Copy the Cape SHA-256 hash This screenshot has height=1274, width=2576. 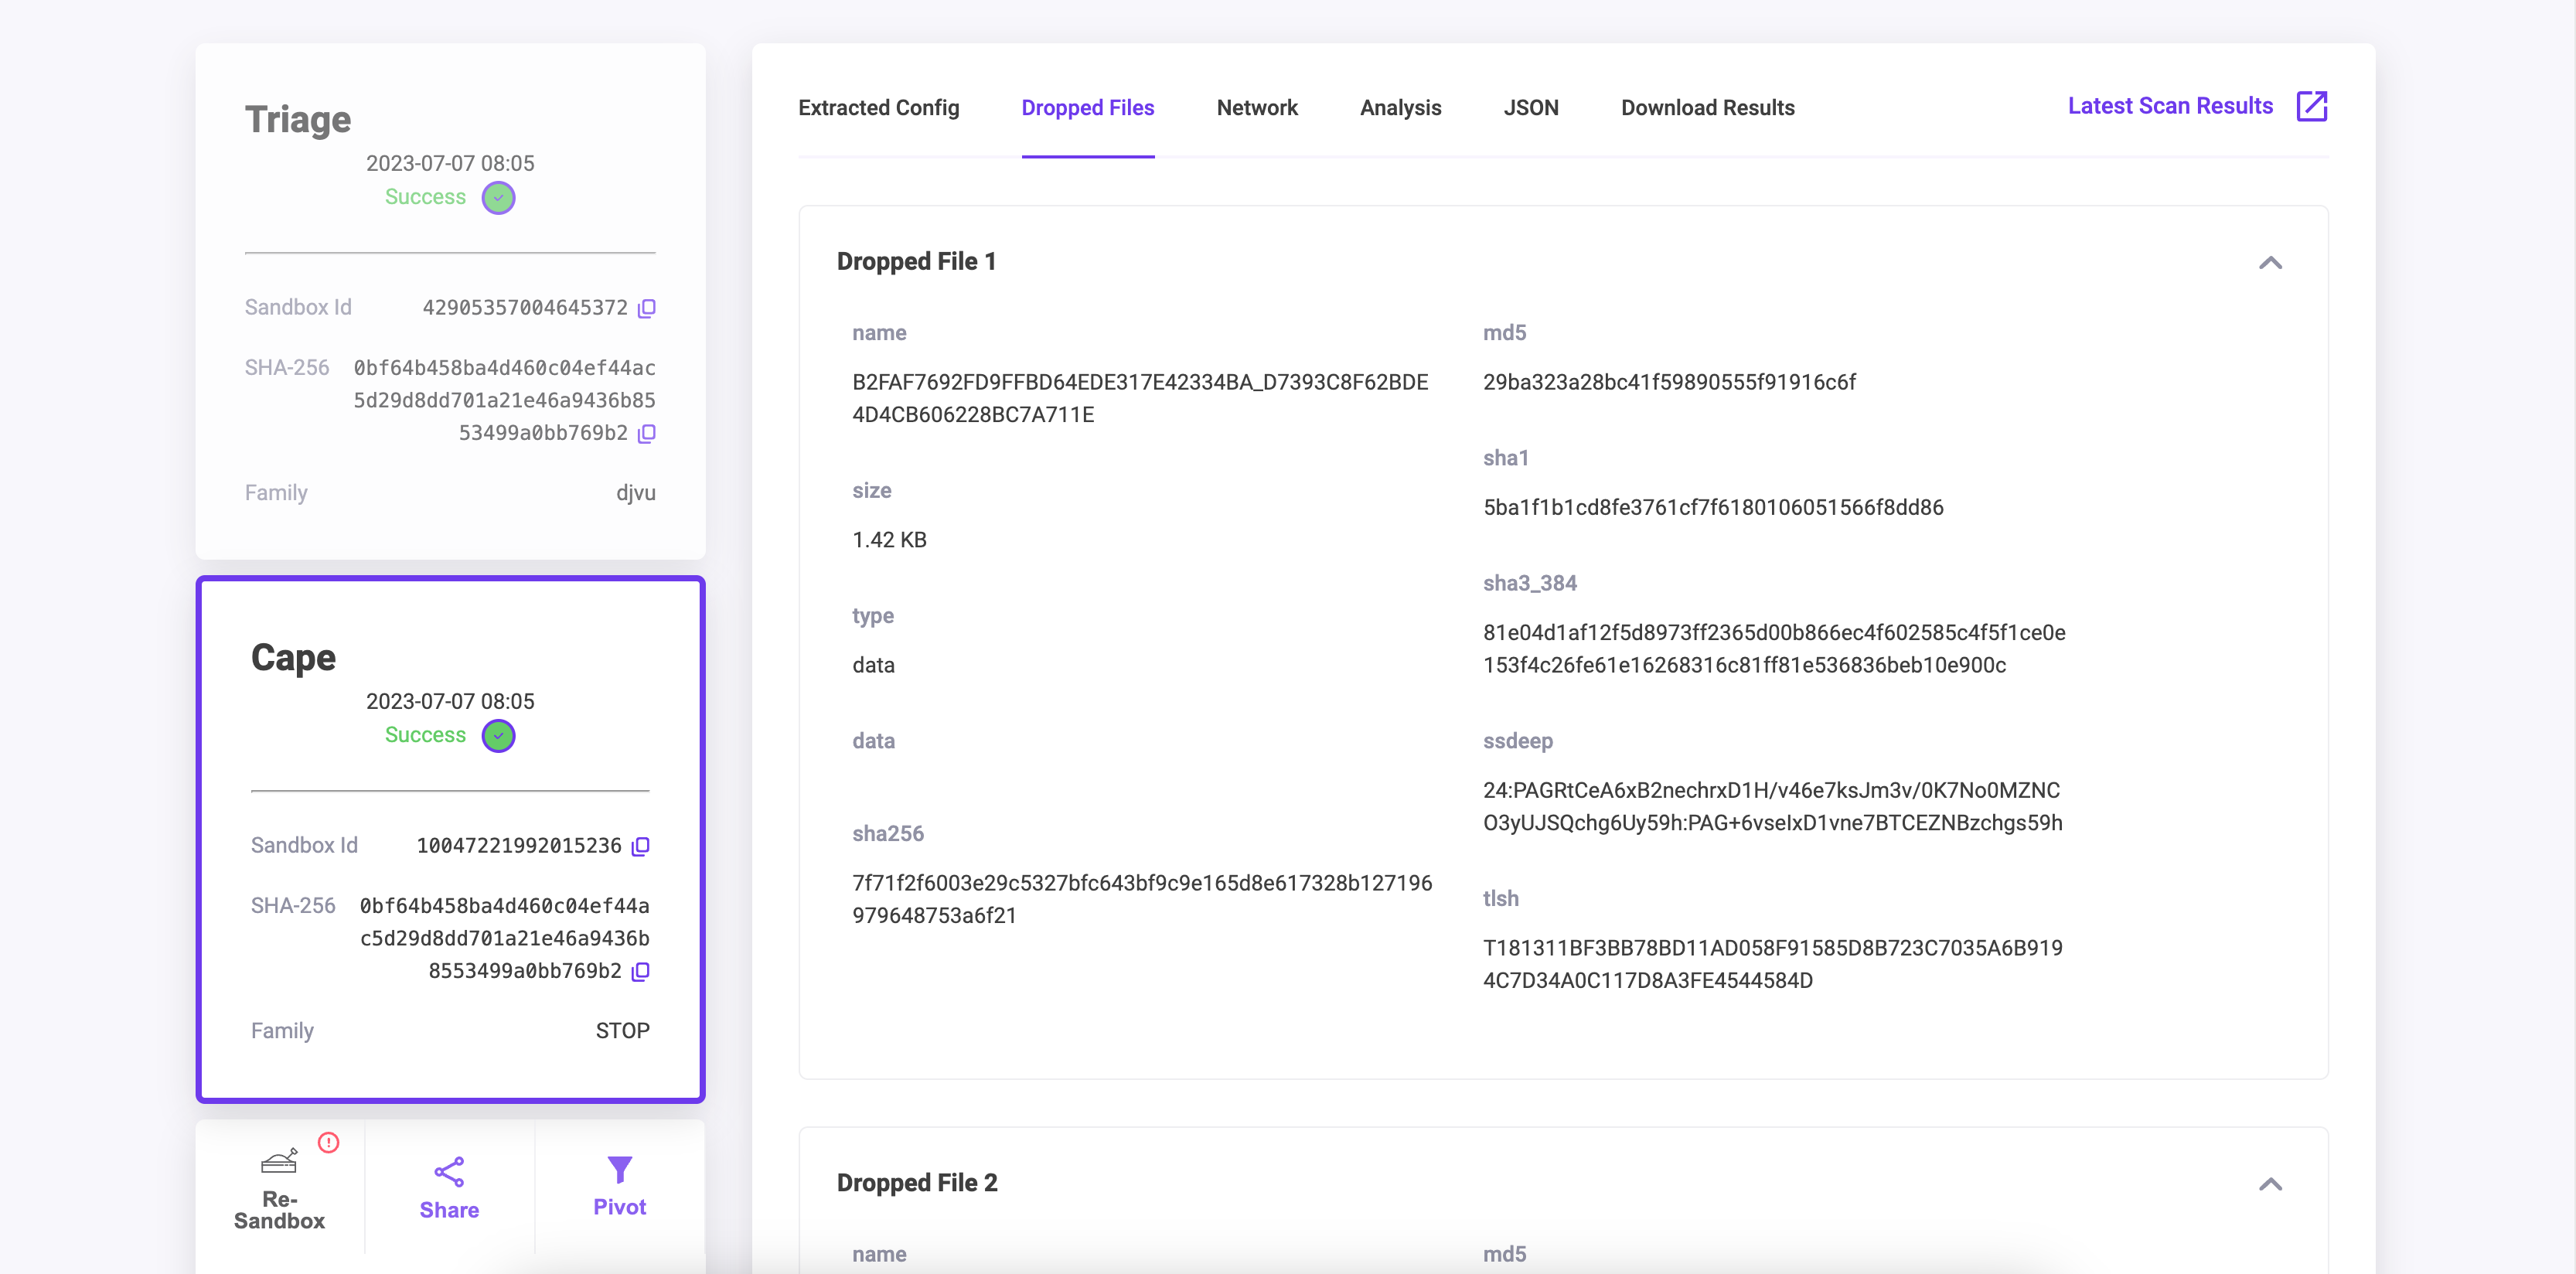pos(641,971)
